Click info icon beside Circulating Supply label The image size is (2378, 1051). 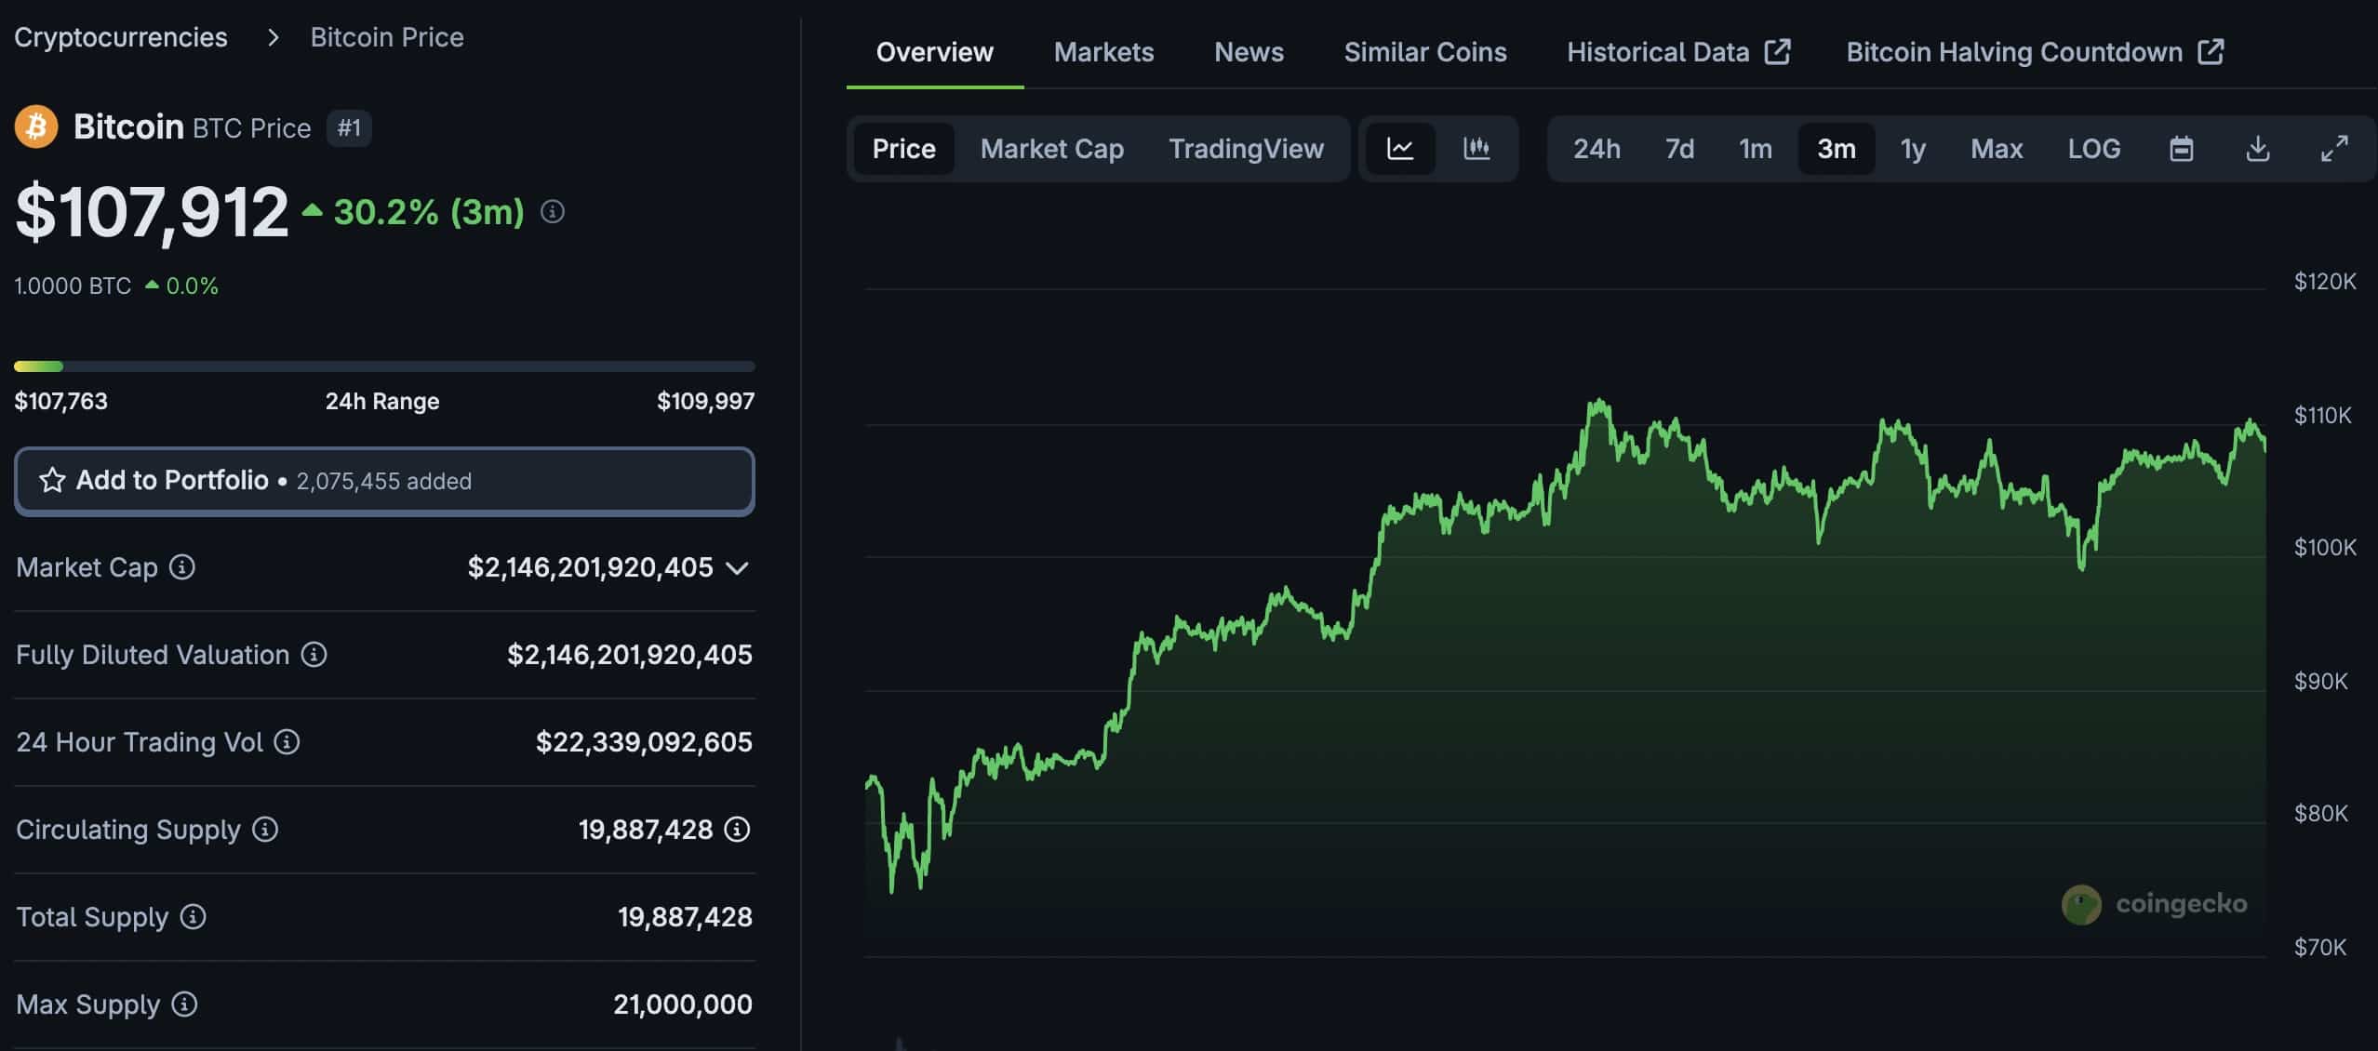point(265,830)
